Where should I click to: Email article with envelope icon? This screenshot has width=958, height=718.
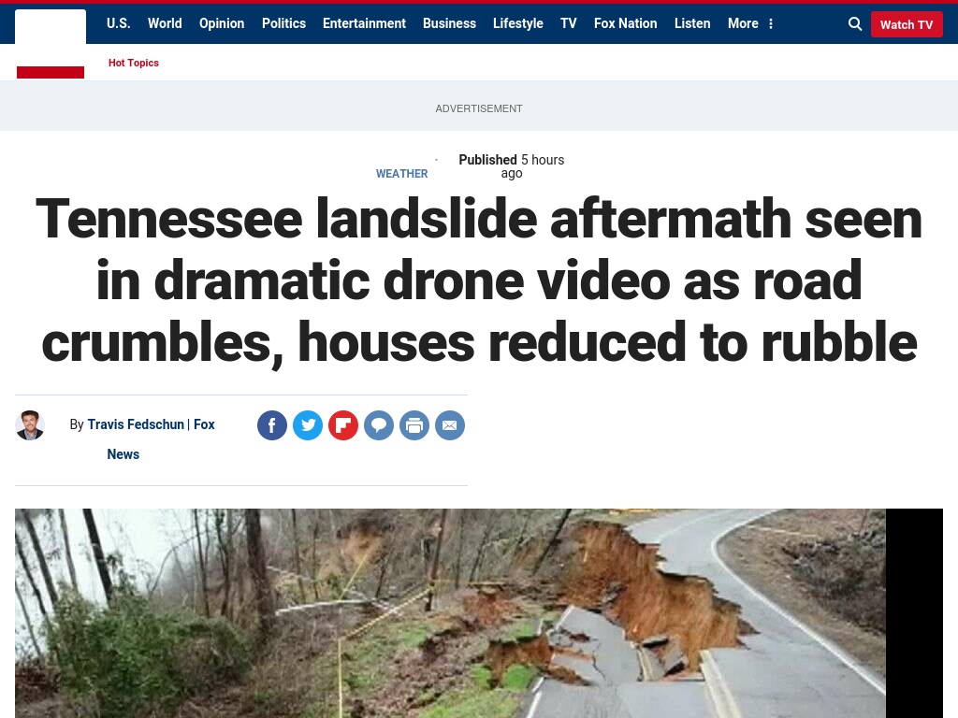click(x=450, y=425)
